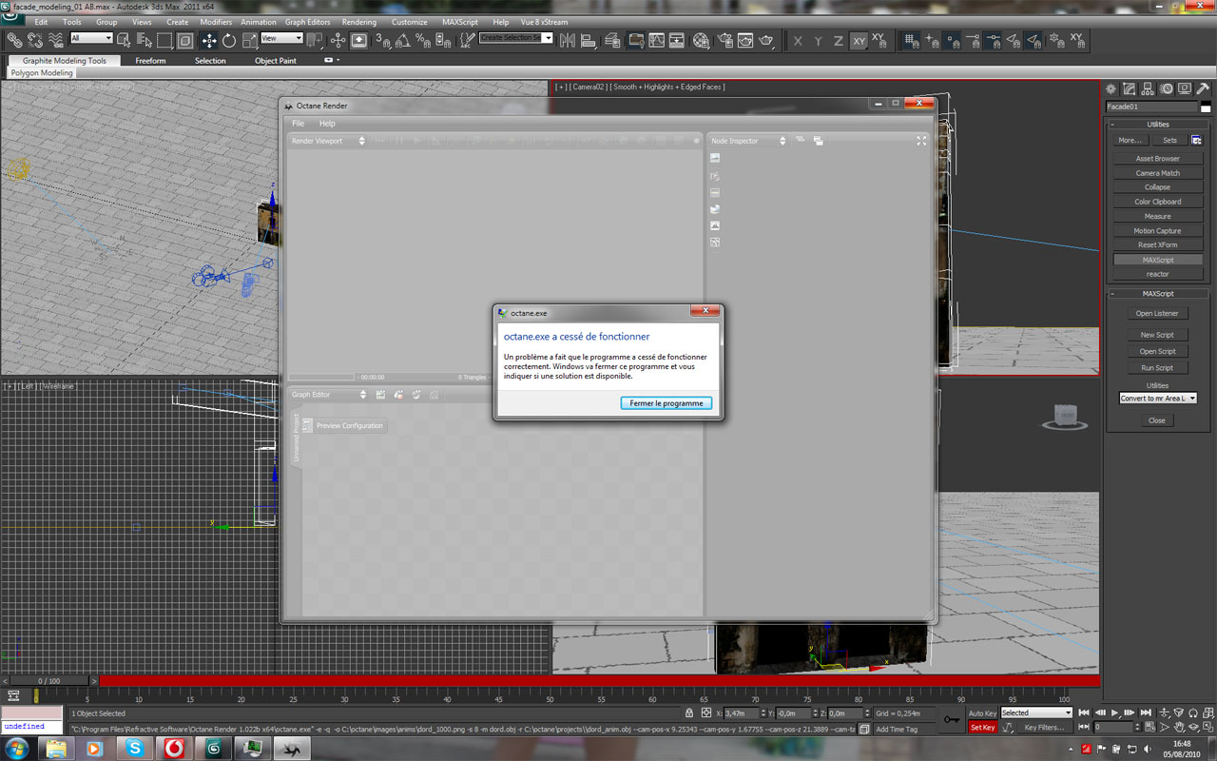Viewport: 1217px width, 761px height.
Task: Open the key filter Selected dropdown
Action: coord(1036,712)
